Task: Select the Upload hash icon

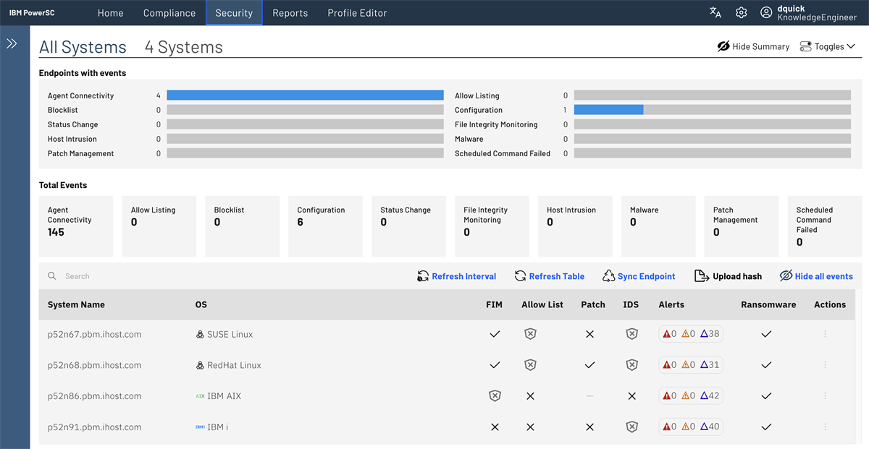Action: coord(702,276)
